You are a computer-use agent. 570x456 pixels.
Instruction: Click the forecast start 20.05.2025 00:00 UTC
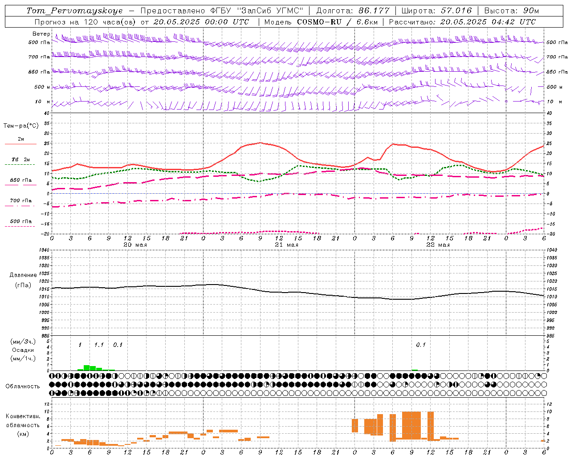click(201, 22)
